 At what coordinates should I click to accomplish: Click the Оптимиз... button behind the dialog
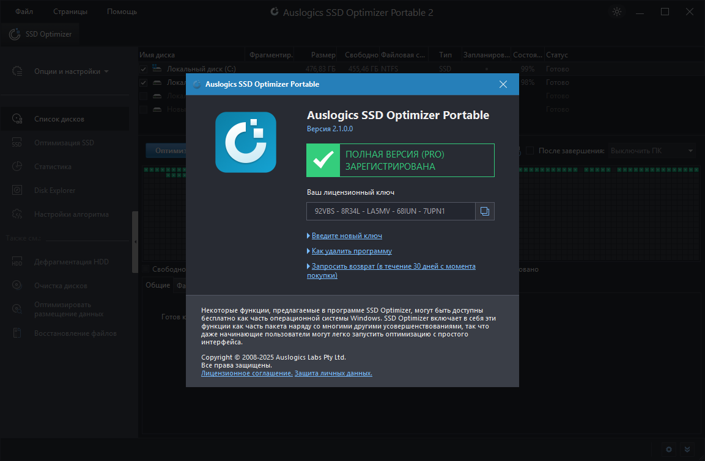point(166,151)
